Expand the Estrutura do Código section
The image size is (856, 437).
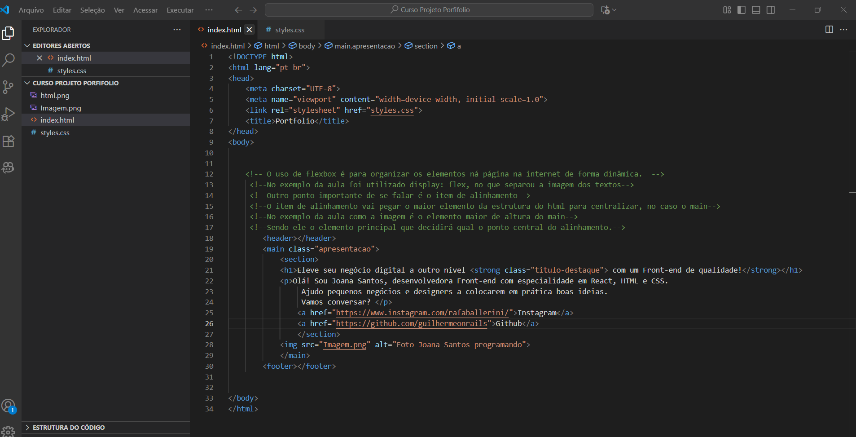[x=106, y=428]
